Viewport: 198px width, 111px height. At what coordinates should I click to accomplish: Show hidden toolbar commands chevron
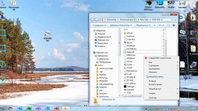[154, 25]
